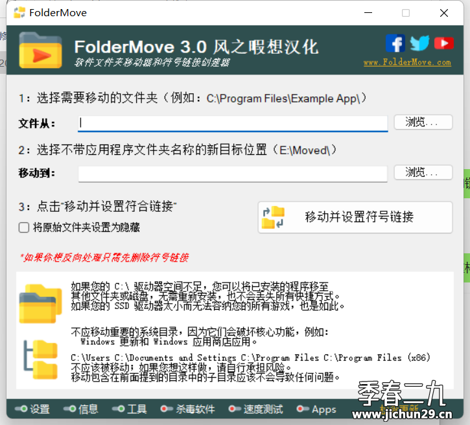470x425 pixels.
Task: Close the FolderMove window
Action: [444, 13]
